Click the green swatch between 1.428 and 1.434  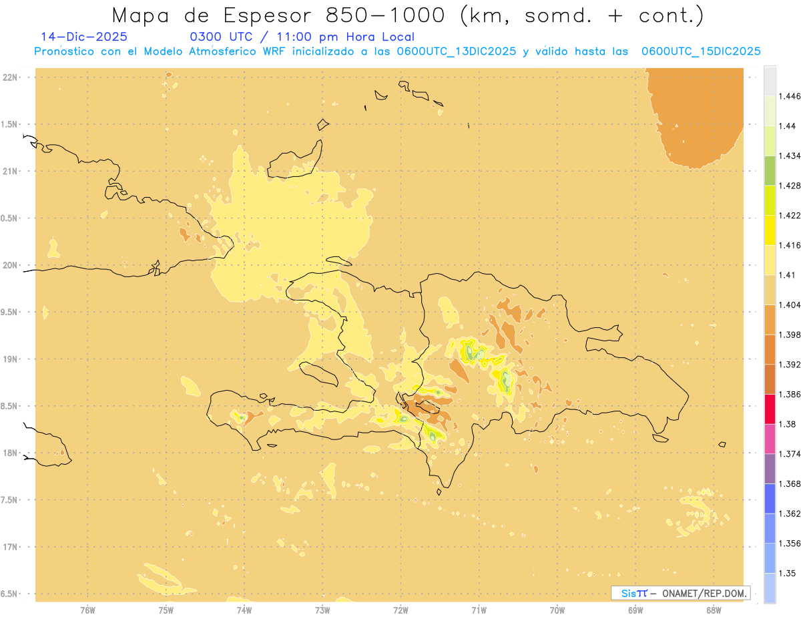pyautogui.click(x=770, y=170)
